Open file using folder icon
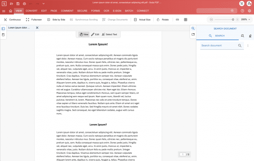The width and height of the screenshot is (254, 161). 11,4
